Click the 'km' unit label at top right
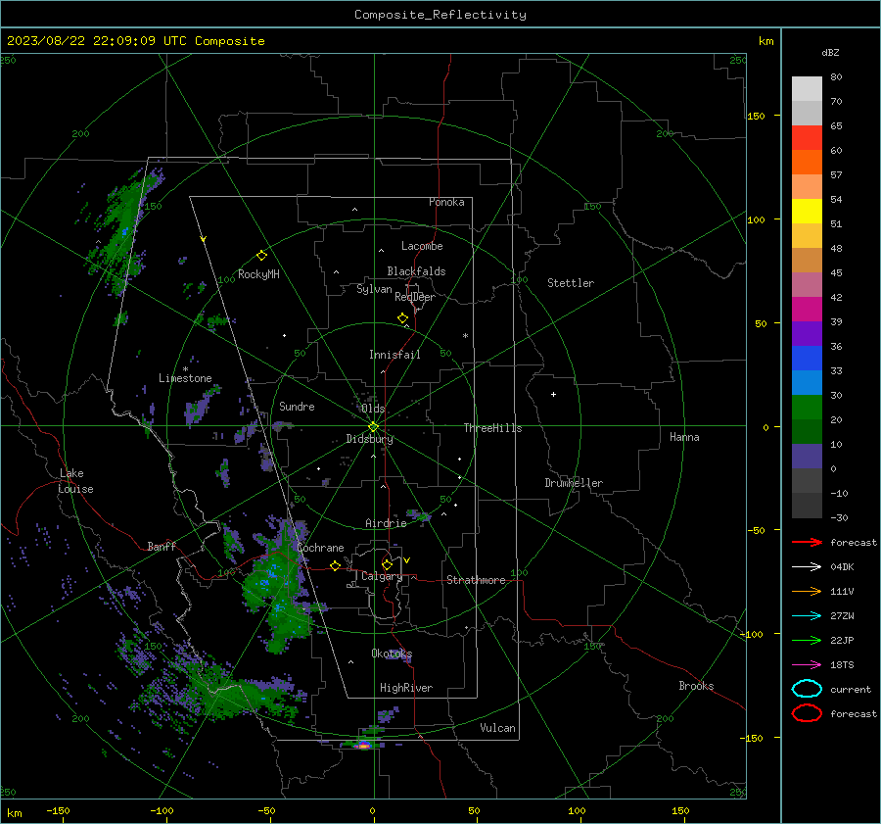The width and height of the screenshot is (881, 824). tap(765, 41)
